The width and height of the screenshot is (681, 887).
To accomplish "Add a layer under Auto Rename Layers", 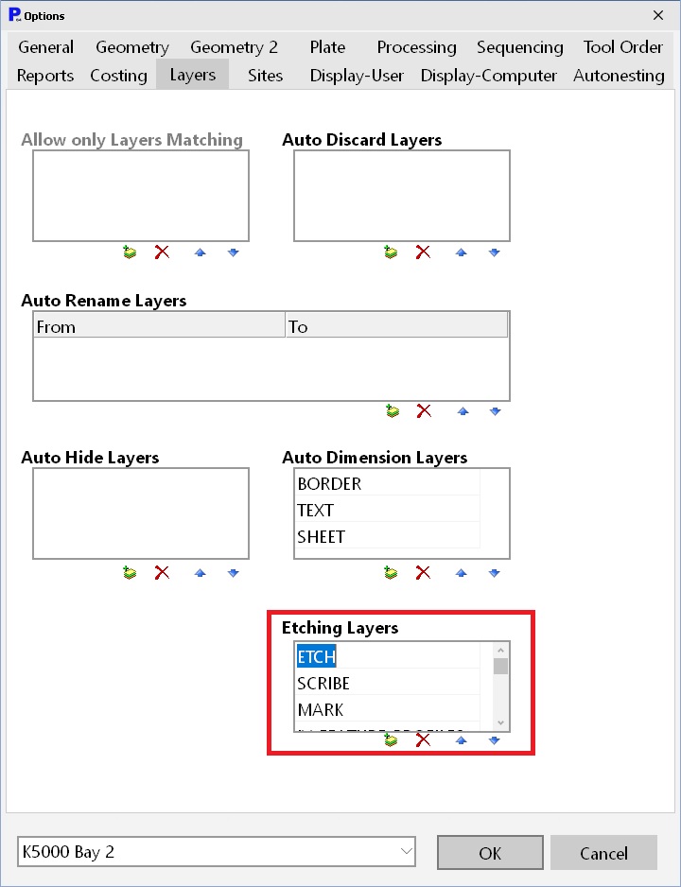I will click(x=392, y=411).
